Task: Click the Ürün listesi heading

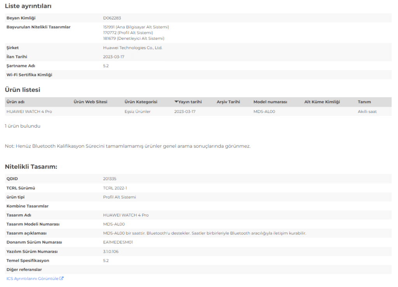Action: click(23, 90)
